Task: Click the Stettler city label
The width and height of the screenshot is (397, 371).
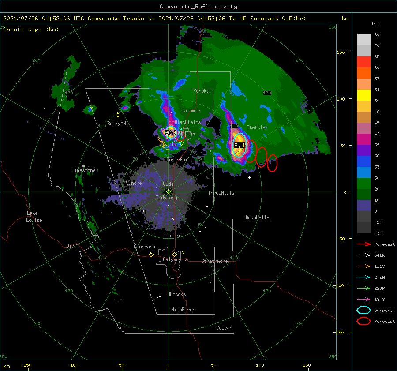Action: pos(257,127)
